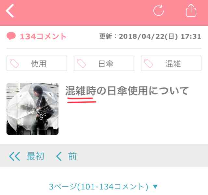Screen dimensions: 208x195
Task: Click the topic title 混雑時の日傘使用について
Action: [x=127, y=91]
